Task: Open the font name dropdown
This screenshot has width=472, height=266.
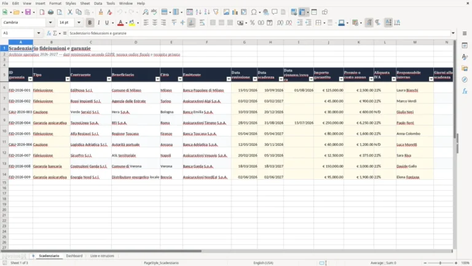Action: 50,23
